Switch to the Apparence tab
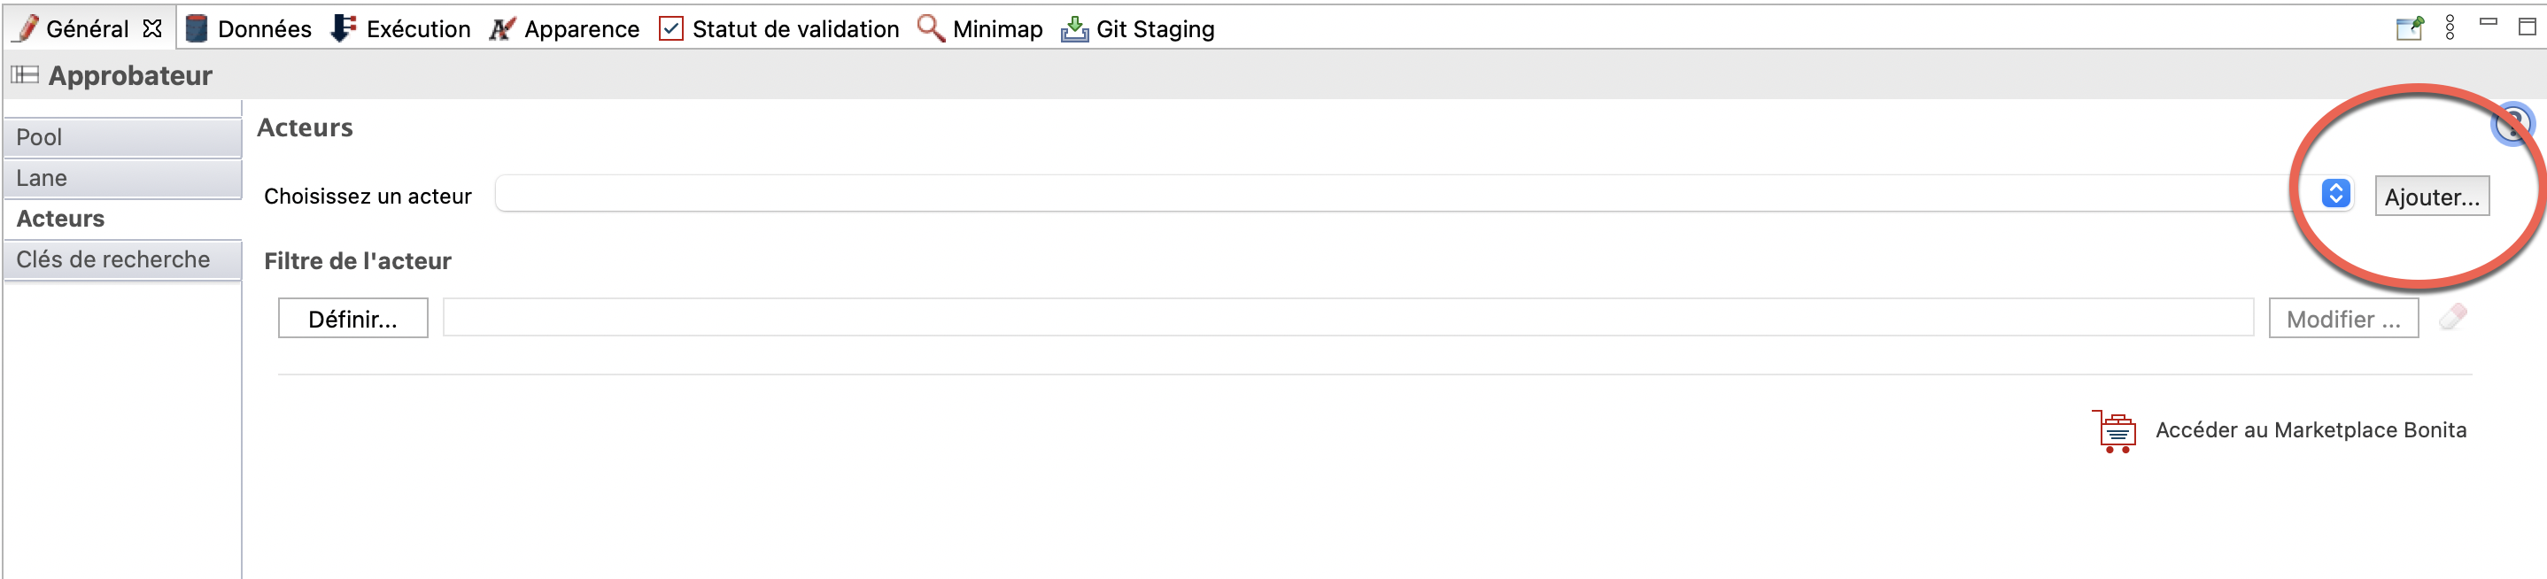Viewport: 2547px width, 579px height. [x=564, y=28]
